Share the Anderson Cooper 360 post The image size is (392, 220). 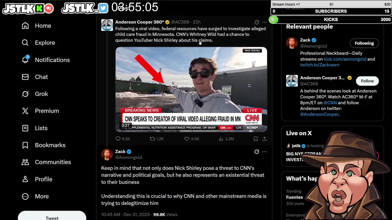[x=264, y=139]
